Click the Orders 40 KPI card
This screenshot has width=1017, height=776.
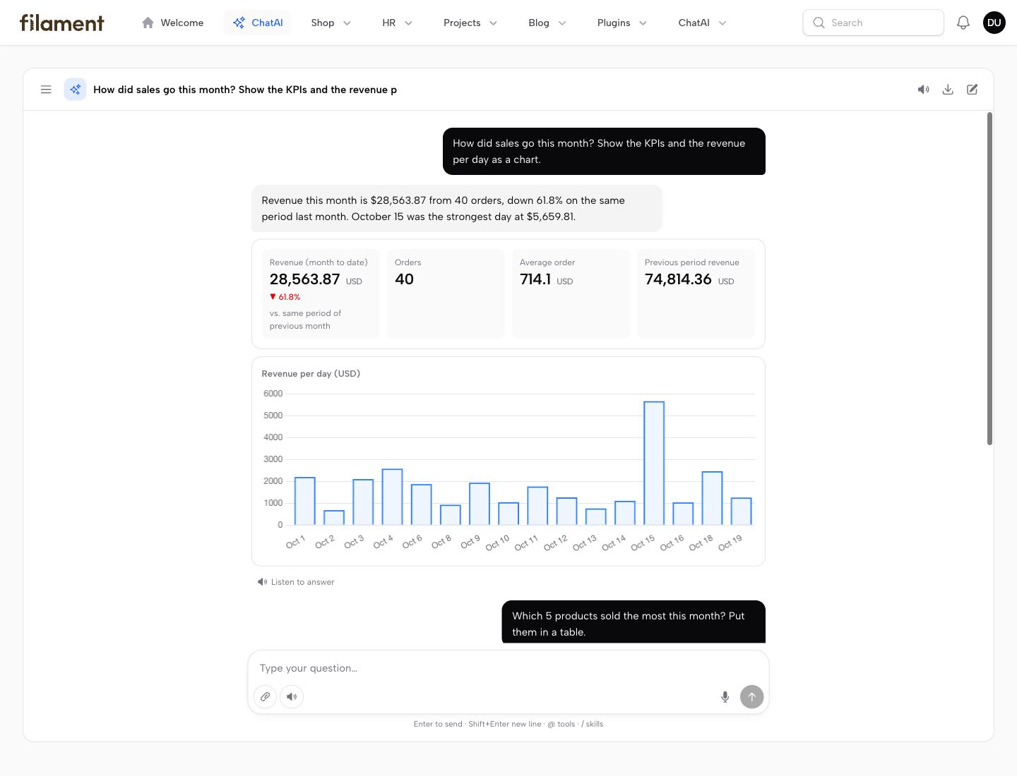point(446,293)
